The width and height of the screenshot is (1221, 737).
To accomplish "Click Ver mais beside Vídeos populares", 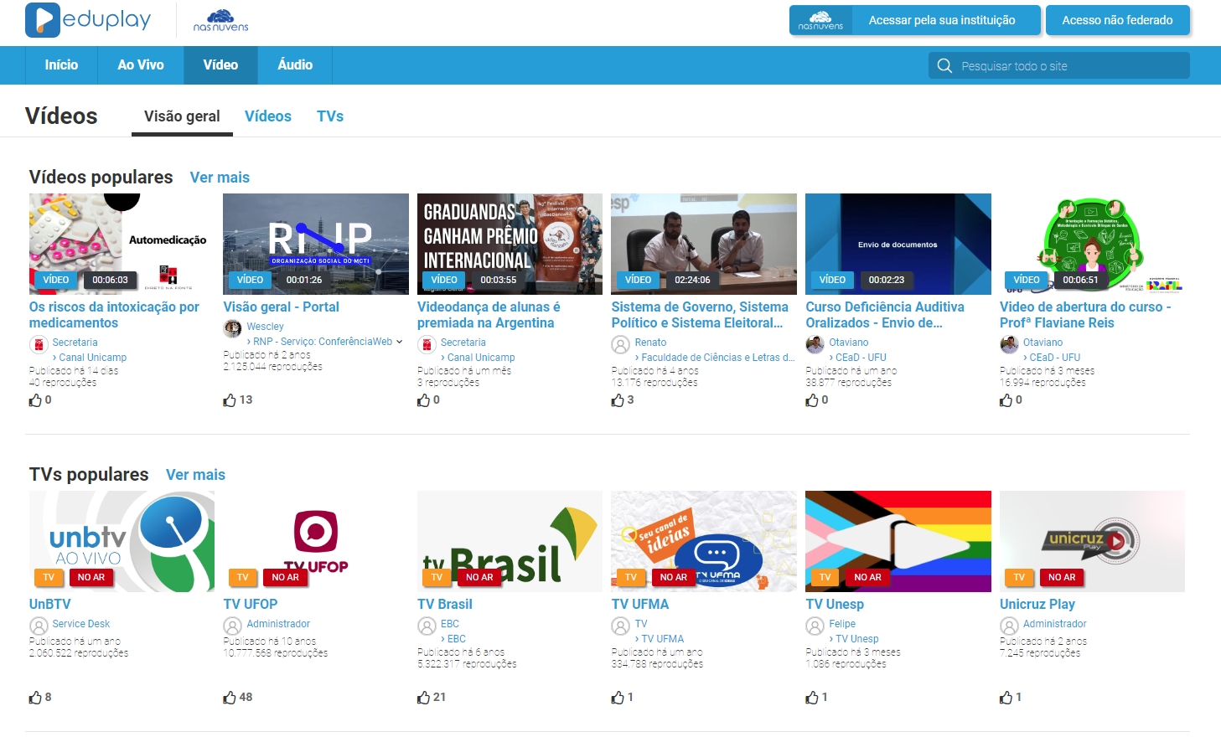I will (x=220, y=178).
